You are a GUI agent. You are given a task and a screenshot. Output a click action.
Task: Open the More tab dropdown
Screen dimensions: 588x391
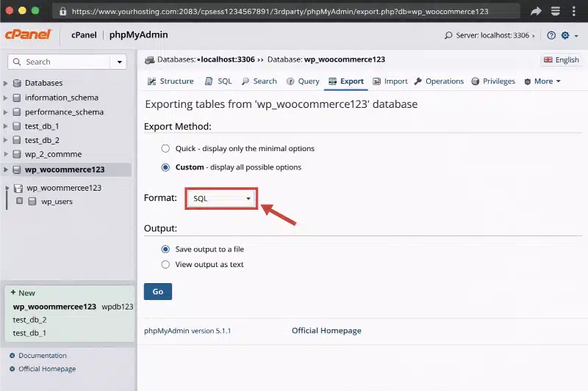pyautogui.click(x=542, y=81)
